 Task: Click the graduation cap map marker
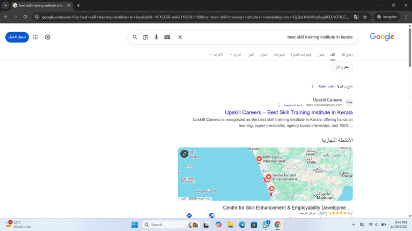[x=271, y=189]
